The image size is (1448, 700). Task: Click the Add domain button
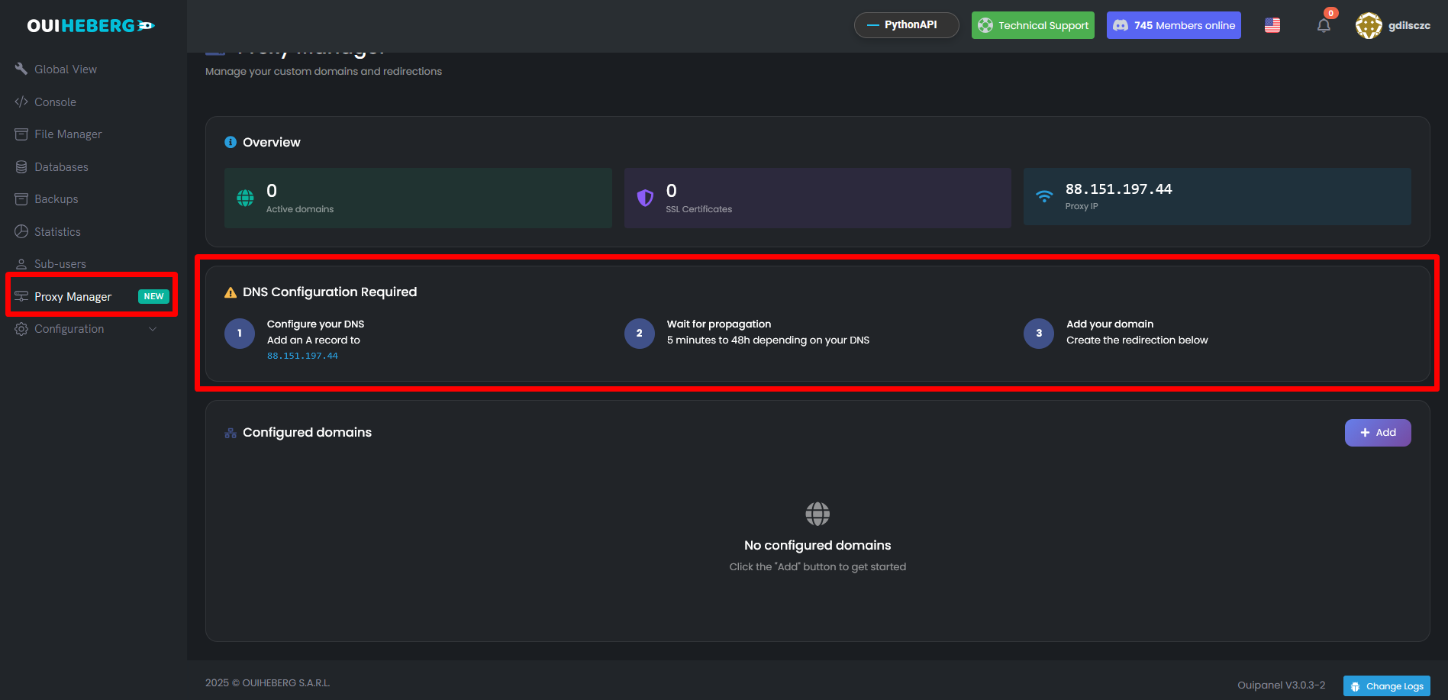point(1377,433)
